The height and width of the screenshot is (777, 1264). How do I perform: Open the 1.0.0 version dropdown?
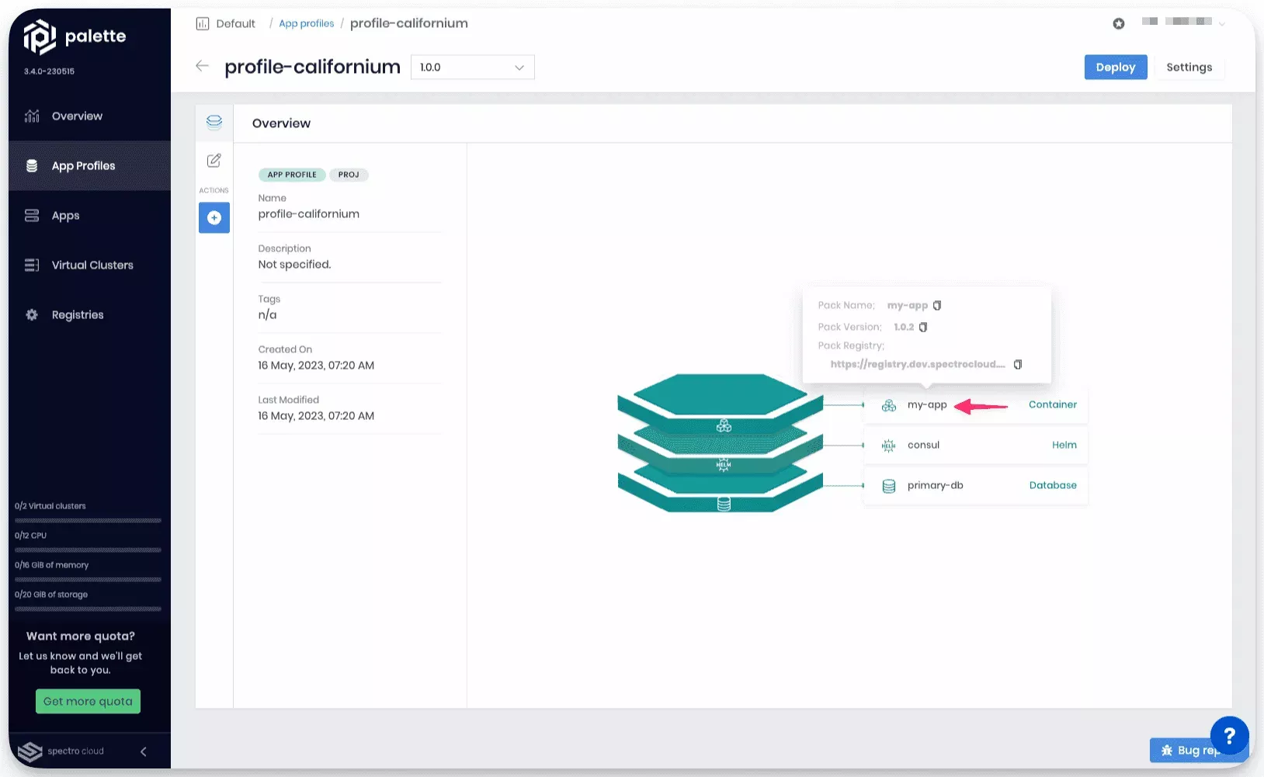click(472, 68)
